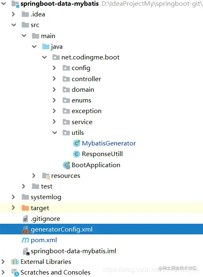This screenshot has width=203, height=277.
Task: Expand the External Libraries node
Action: click(3, 261)
